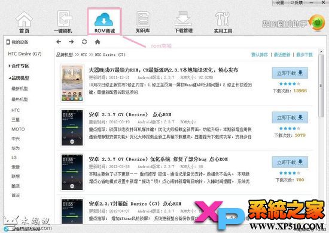Open 最新机型 in the sidebar
Image resolution: width=329 pixels, height=233 pixels.
(20, 89)
